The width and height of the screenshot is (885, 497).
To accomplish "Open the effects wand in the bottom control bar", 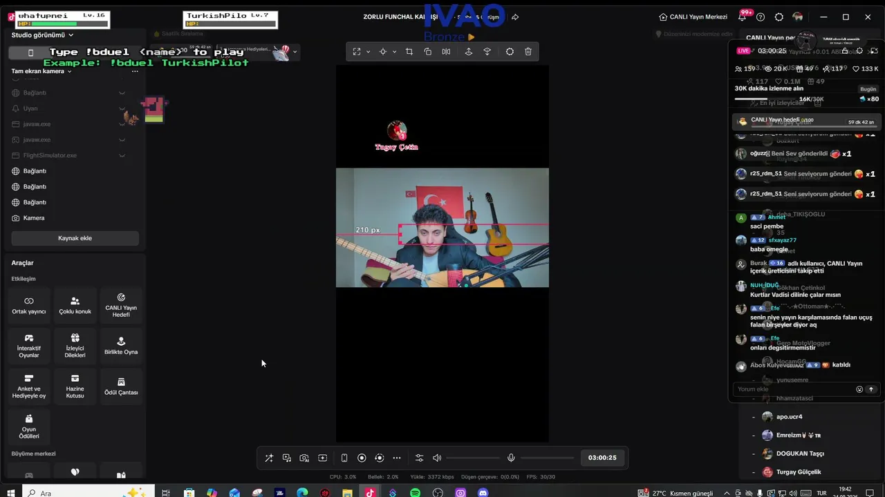I will click(269, 458).
